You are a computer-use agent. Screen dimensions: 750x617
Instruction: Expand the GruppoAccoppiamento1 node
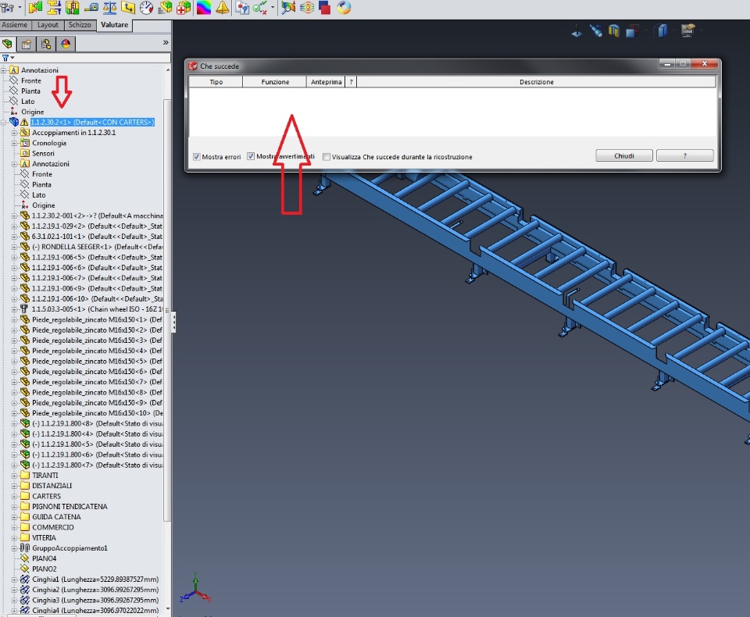pos(14,548)
